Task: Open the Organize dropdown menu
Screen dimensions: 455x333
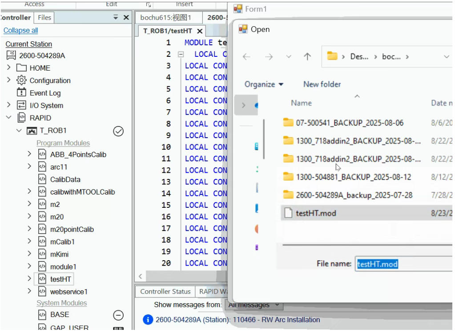Action: coord(264,84)
